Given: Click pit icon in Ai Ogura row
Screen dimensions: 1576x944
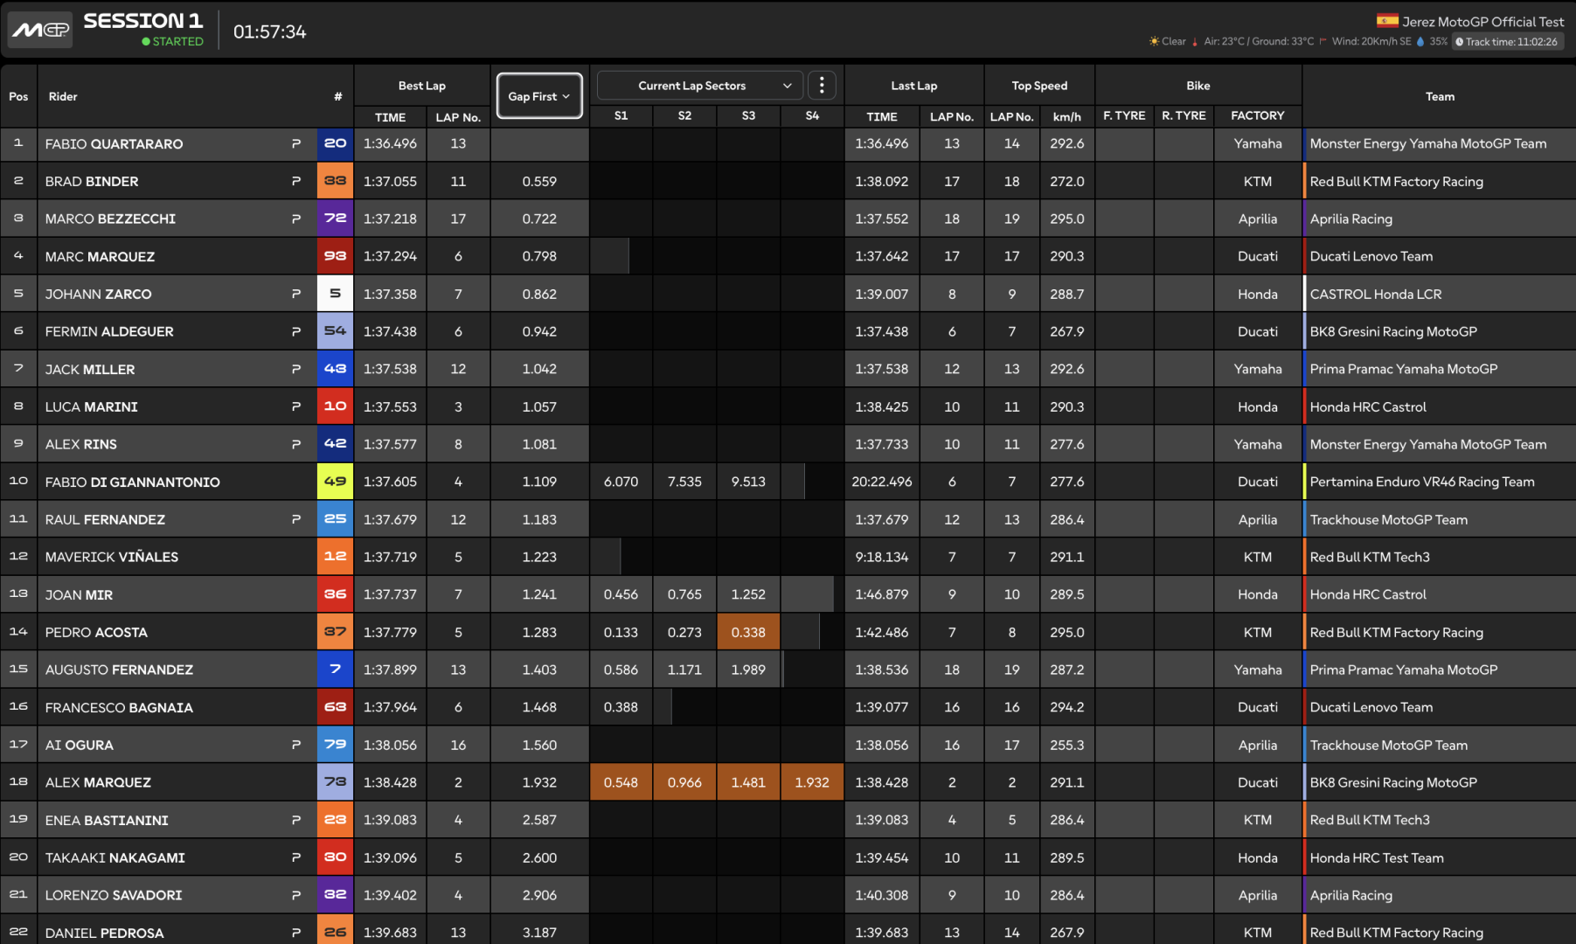Looking at the screenshot, I should click(x=296, y=745).
